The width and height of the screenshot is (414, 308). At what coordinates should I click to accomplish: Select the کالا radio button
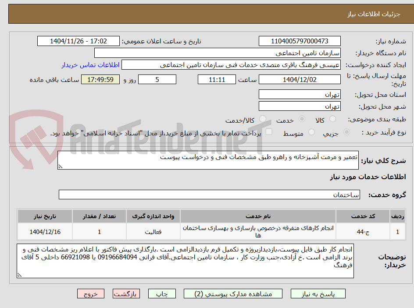tap(332, 119)
